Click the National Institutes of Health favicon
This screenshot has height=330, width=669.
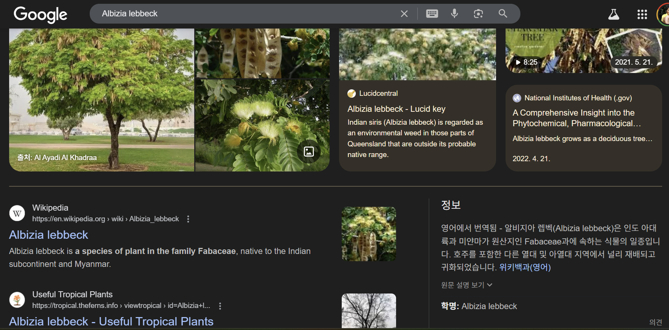click(517, 98)
